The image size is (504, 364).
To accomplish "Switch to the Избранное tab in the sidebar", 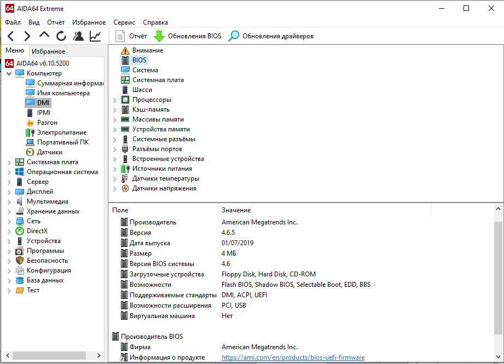I will [x=49, y=51].
